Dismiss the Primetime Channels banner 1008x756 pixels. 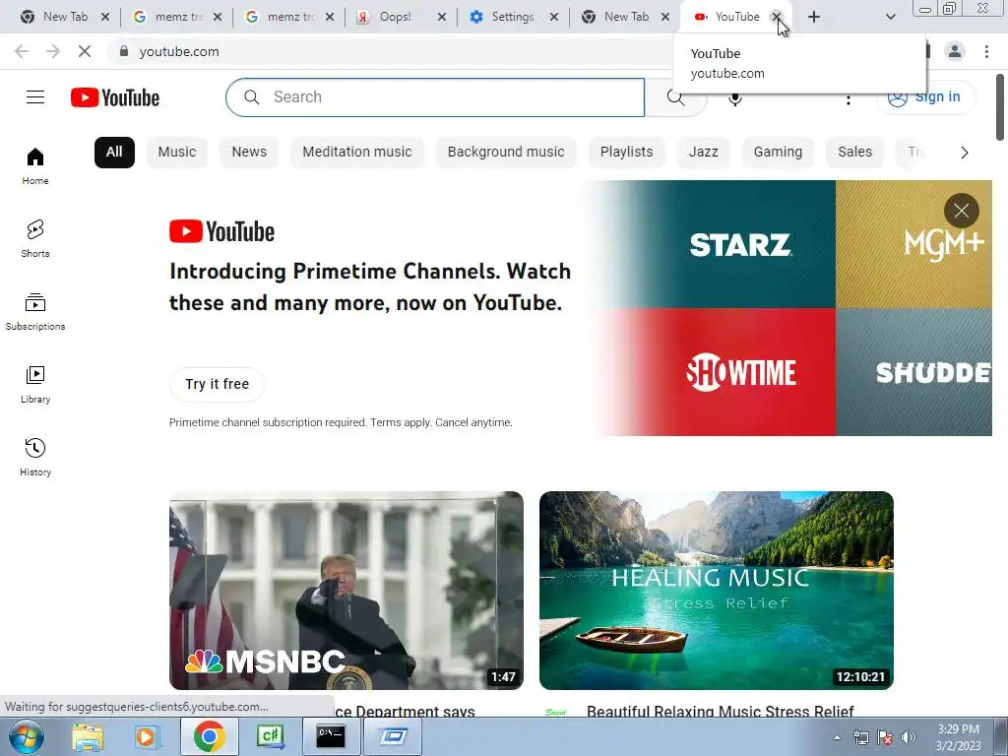961,211
